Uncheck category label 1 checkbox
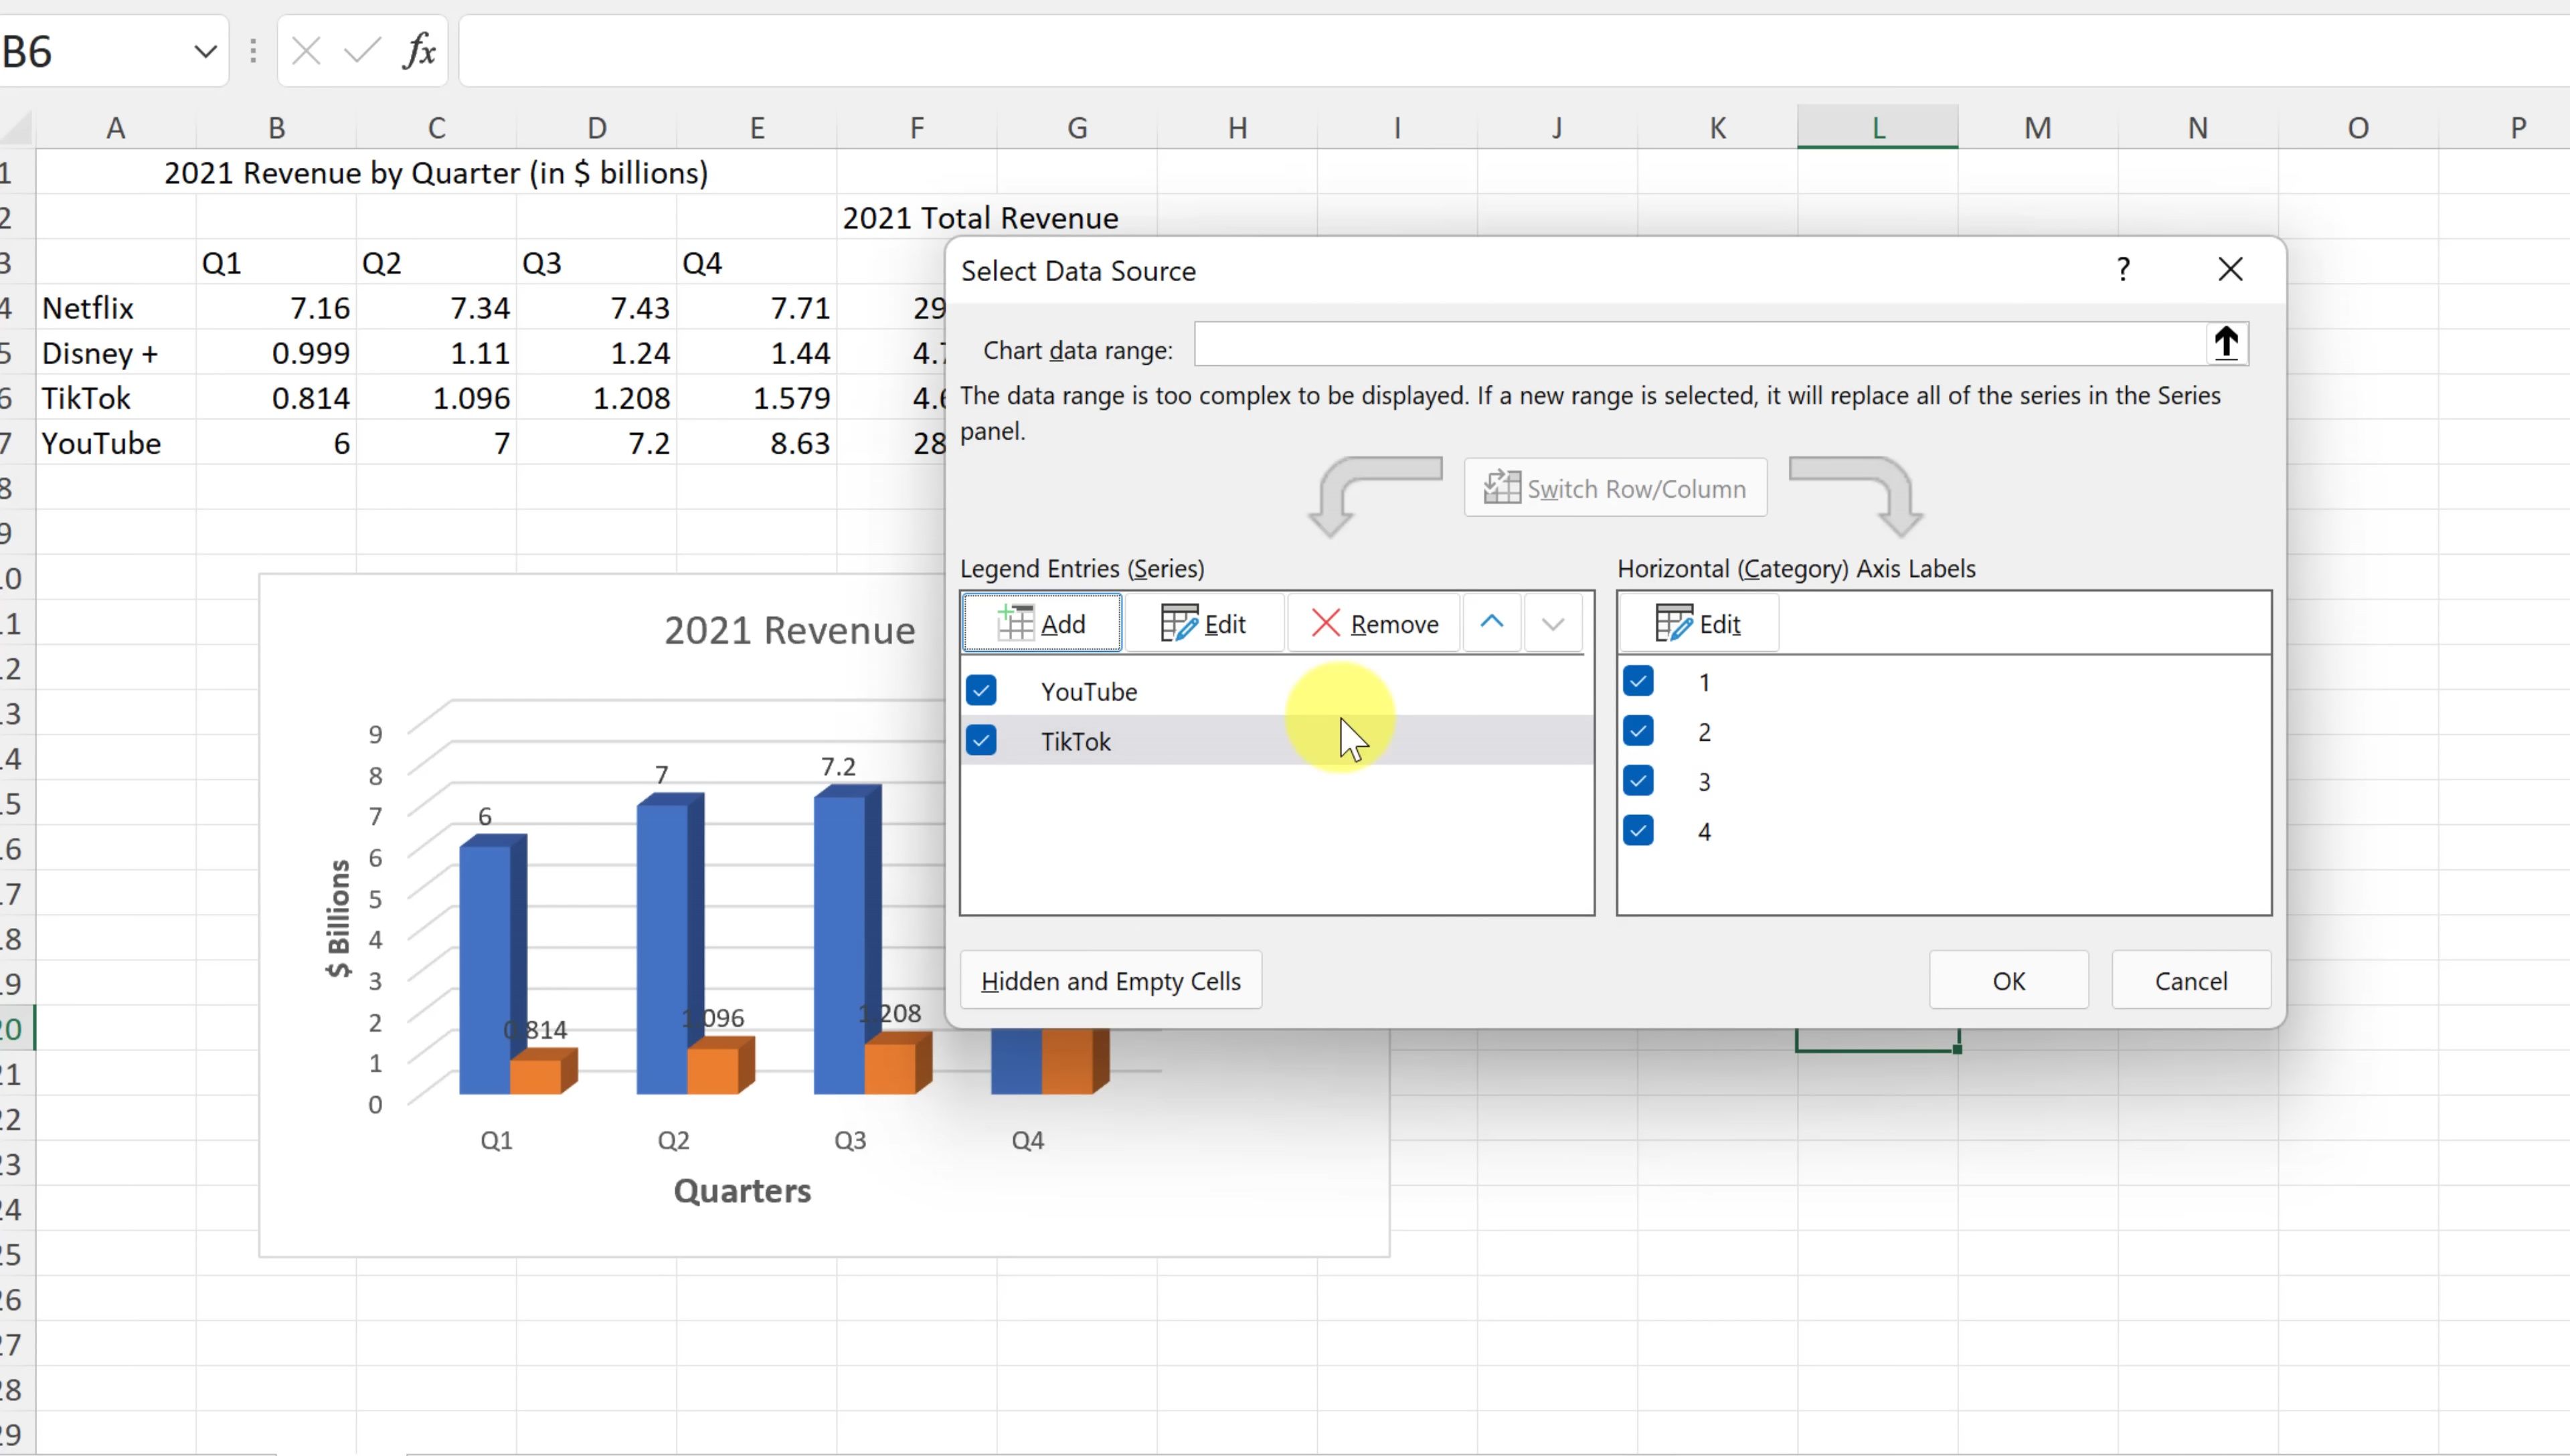Viewport: 2570px width, 1456px height. click(x=1638, y=681)
